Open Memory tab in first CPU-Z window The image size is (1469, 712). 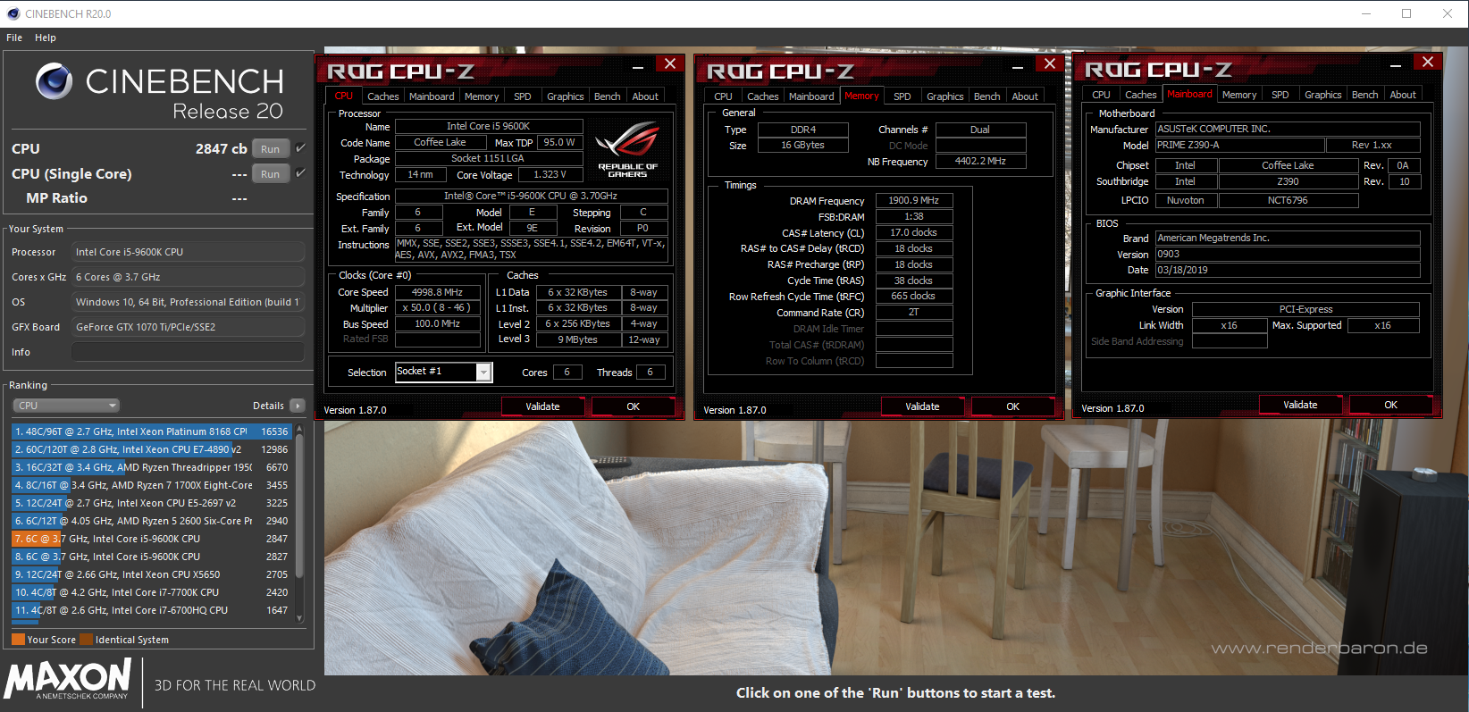pos(482,96)
